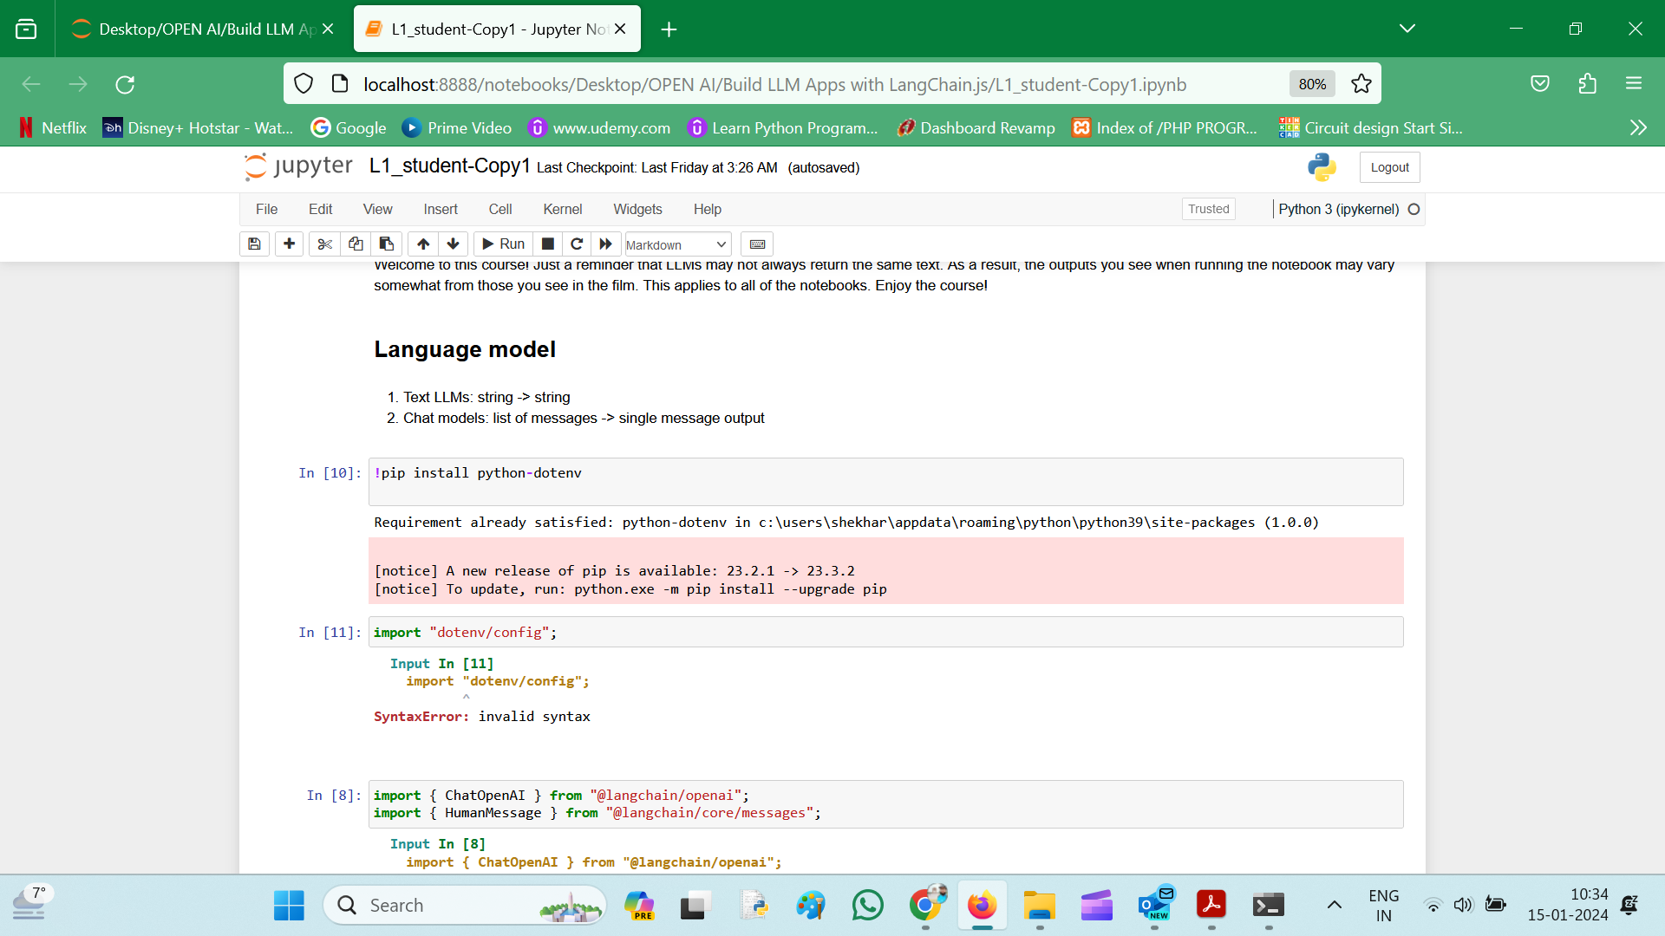This screenshot has width=1665, height=936.
Task: Click the Logout button
Action: pos(1389,167)
